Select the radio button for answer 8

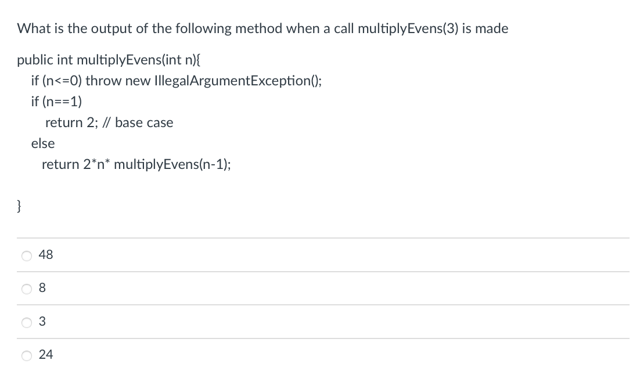[x=26, y=289]
